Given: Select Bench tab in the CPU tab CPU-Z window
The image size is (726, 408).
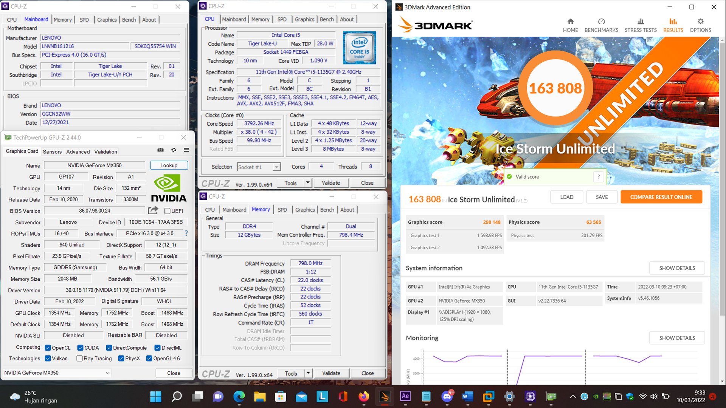Looking at the screenshot, I should [x=327, y=19].
